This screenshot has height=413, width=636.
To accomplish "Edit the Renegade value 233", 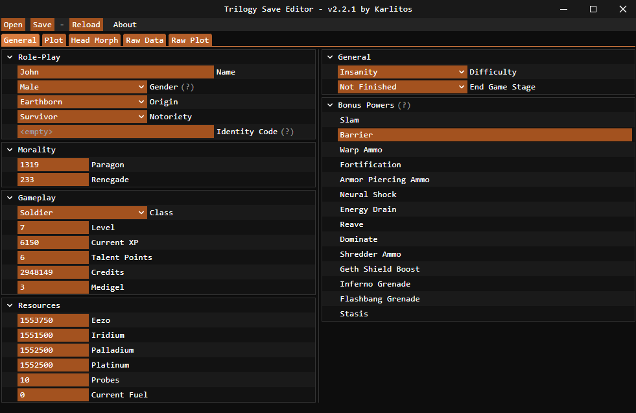I will click(53, 180).
